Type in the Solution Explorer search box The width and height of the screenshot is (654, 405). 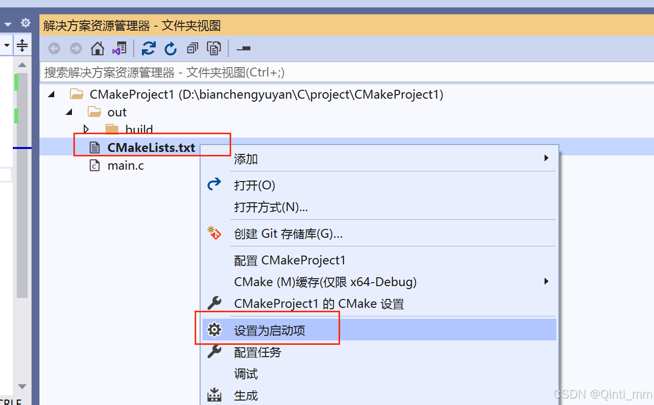pos(197,72)
